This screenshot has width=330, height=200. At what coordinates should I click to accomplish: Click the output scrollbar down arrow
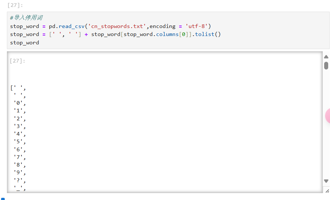point(326,181)
